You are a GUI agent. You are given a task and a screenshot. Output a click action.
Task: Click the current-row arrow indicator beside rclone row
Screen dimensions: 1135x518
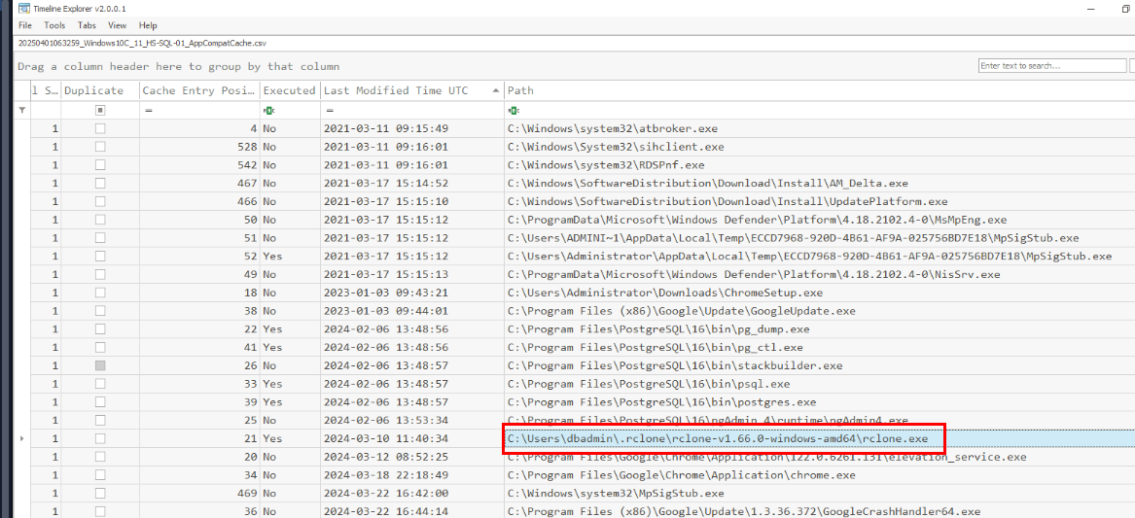pyautogui.click(x=22, y=439)
